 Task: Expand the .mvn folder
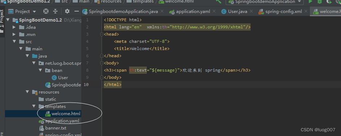coord(14,35)
